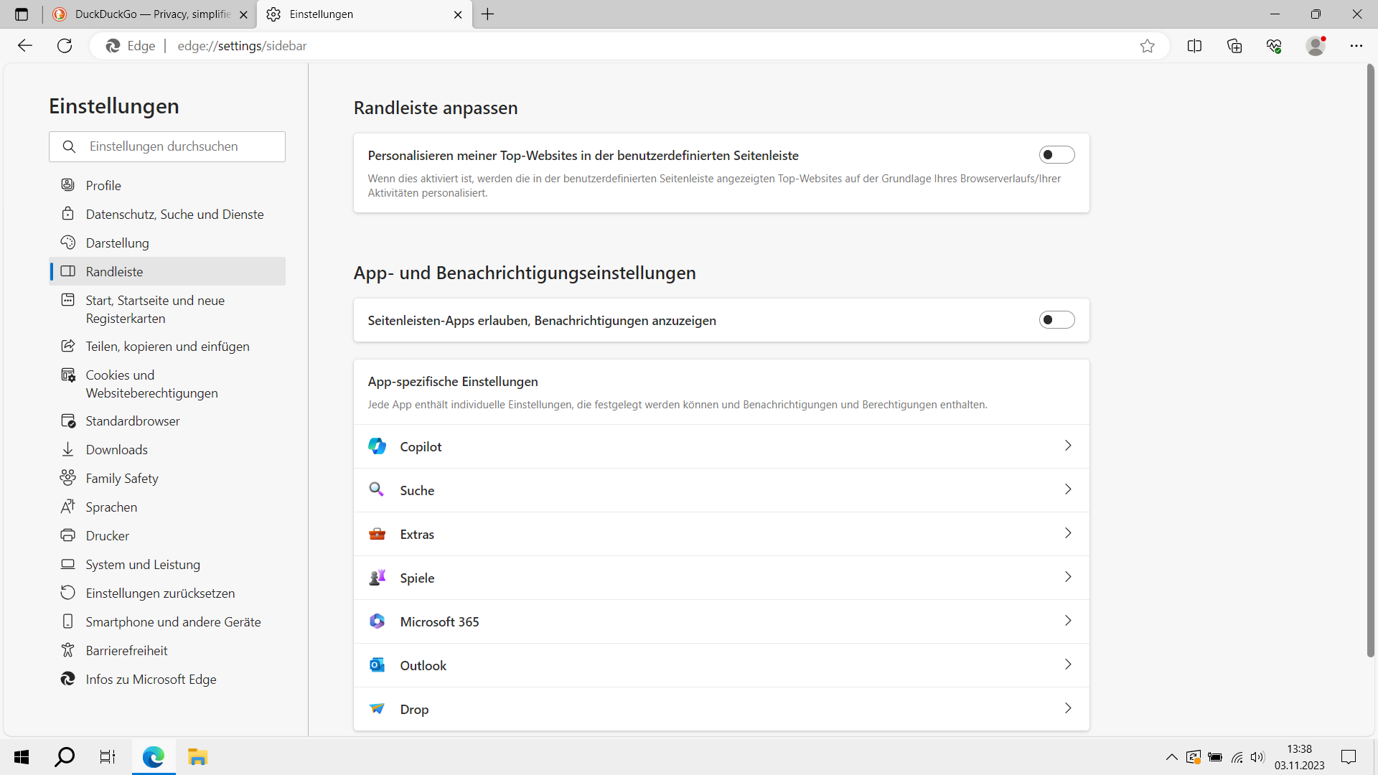This screenshot has height=775, width=1378.
Task: Expand the Drop app settings
Action: [1067, 709]
